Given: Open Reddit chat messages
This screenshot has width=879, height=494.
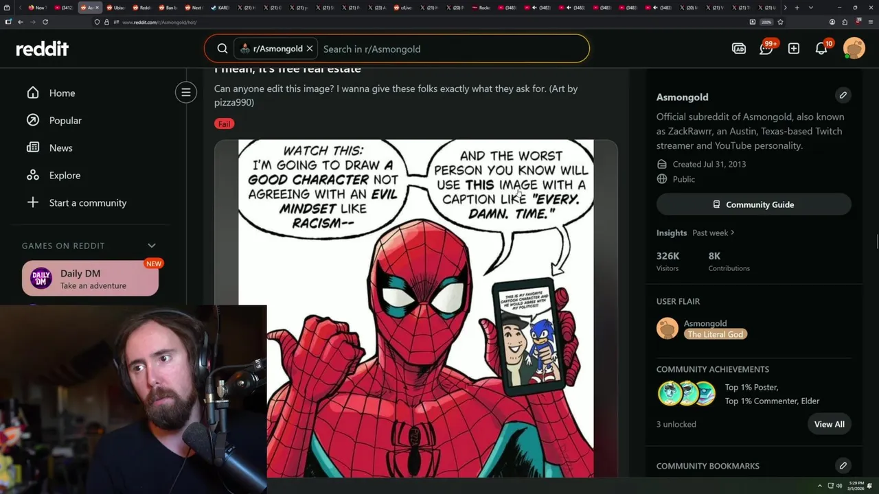Looking at the screenshot, I should (x=766, y=49).
